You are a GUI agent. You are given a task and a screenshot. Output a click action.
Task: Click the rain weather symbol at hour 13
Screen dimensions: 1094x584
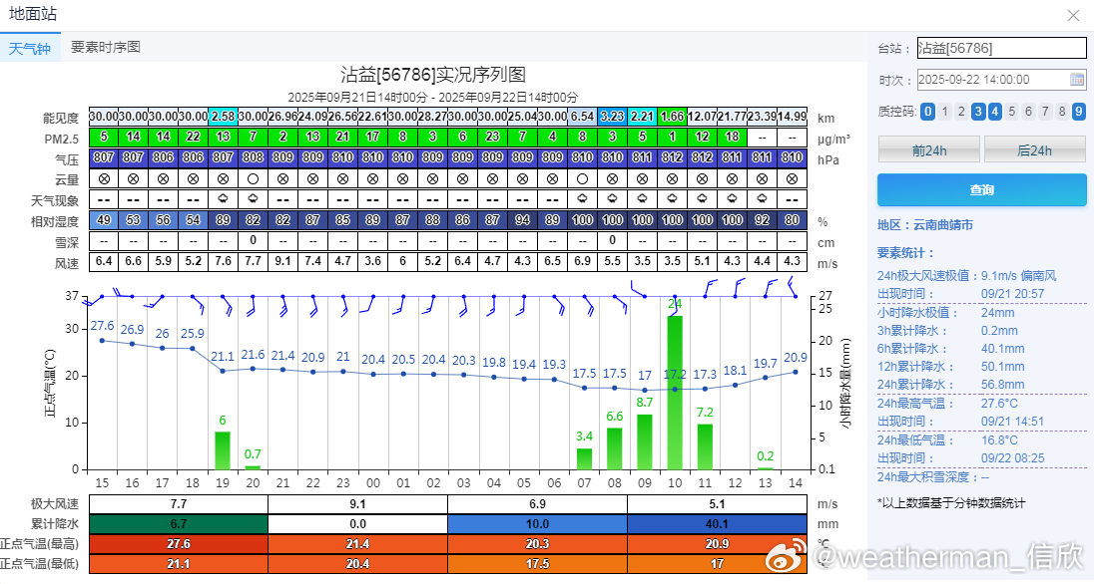pos(762,198)
